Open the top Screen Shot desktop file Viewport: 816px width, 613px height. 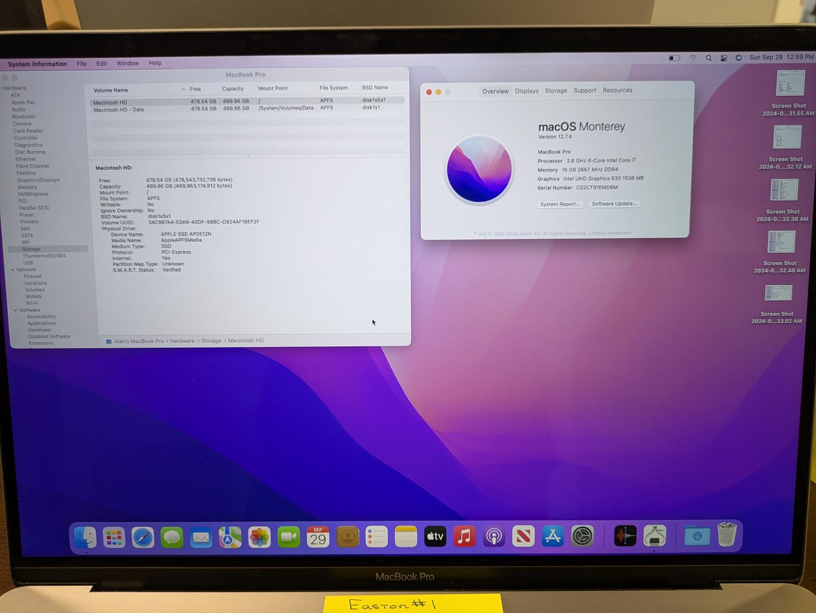coord(790,84)
